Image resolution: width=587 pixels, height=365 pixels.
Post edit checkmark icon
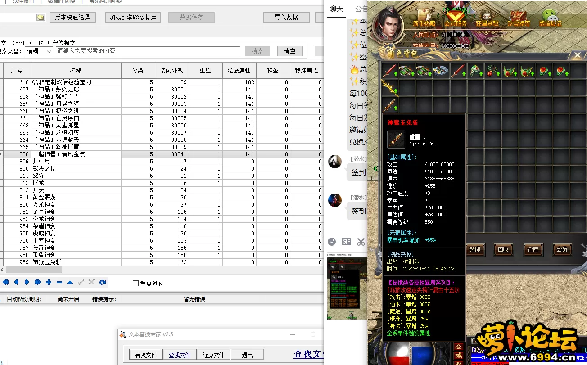[81, 282]
